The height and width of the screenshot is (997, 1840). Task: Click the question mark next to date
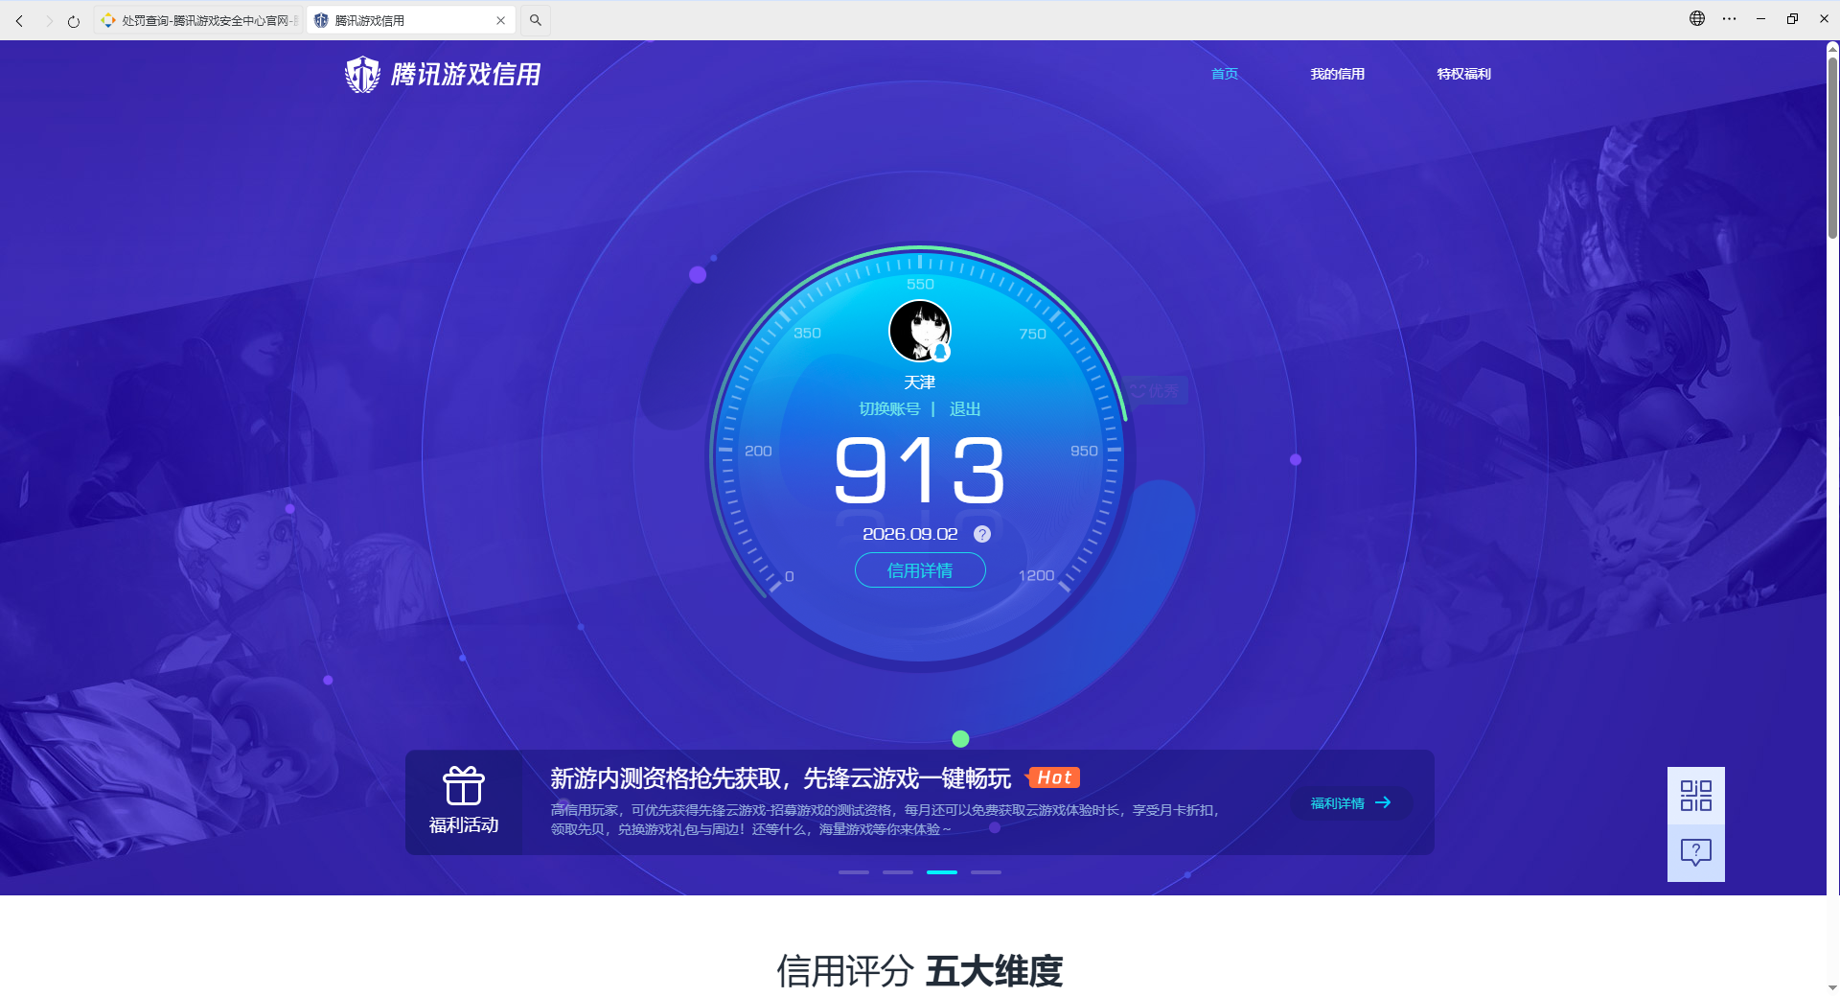(982, 534)
